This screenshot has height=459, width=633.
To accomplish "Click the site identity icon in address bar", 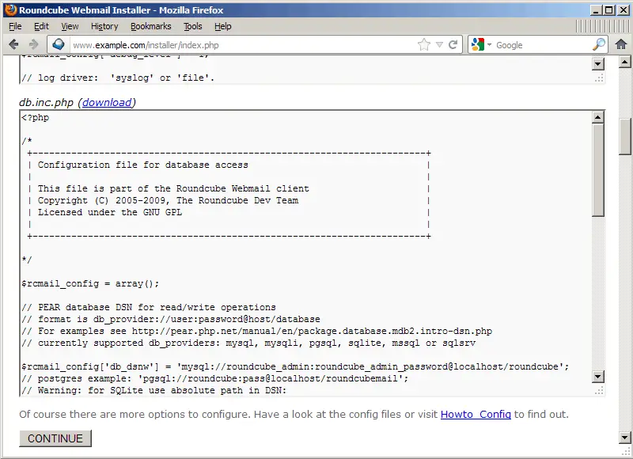I will pos(59,44).
